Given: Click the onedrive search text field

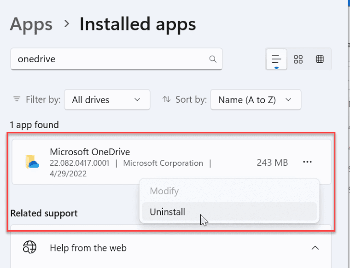Looking at the screenshot, I should click(x=111, y=59).
